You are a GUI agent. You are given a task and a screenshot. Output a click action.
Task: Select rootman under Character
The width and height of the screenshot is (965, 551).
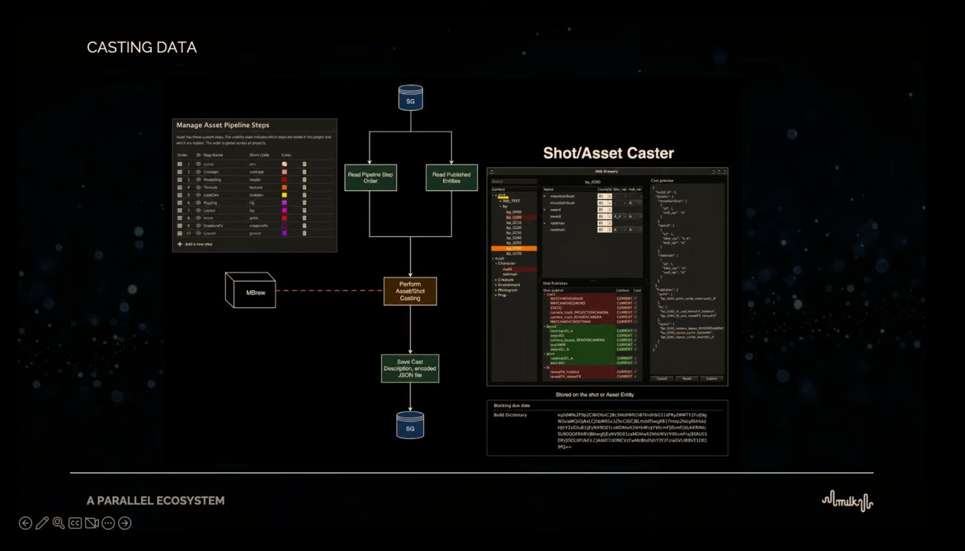point(510,274)
